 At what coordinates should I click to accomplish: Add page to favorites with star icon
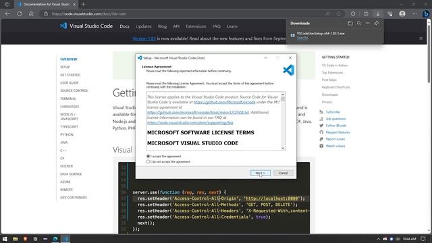tap(339, 13)
